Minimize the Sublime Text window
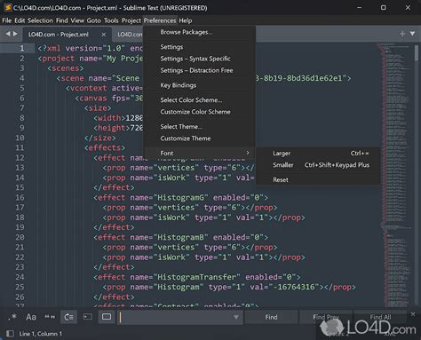 click(x=359, y=8)
